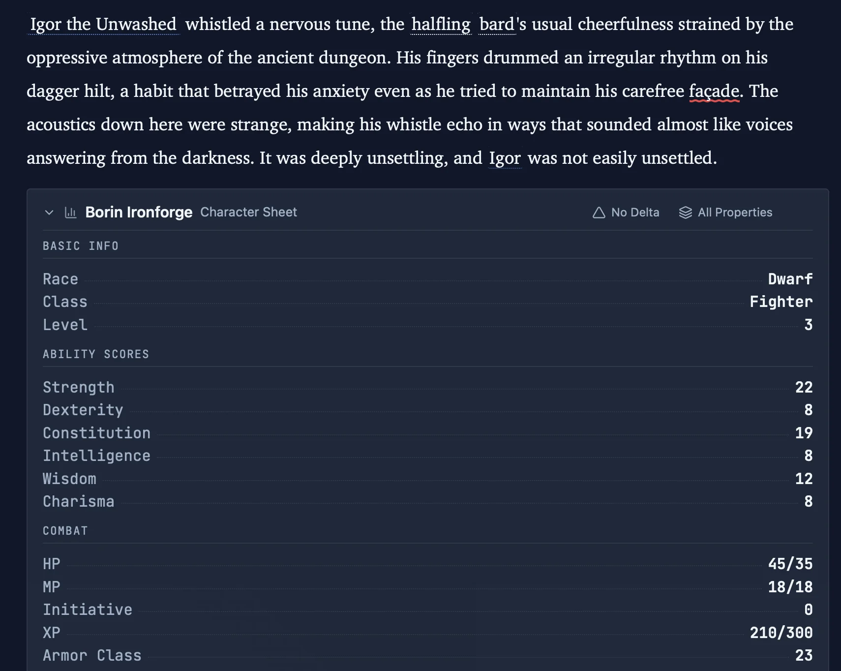Click the Armor Class row
Screen dimensions: 841x671
[x=92, y=655]
